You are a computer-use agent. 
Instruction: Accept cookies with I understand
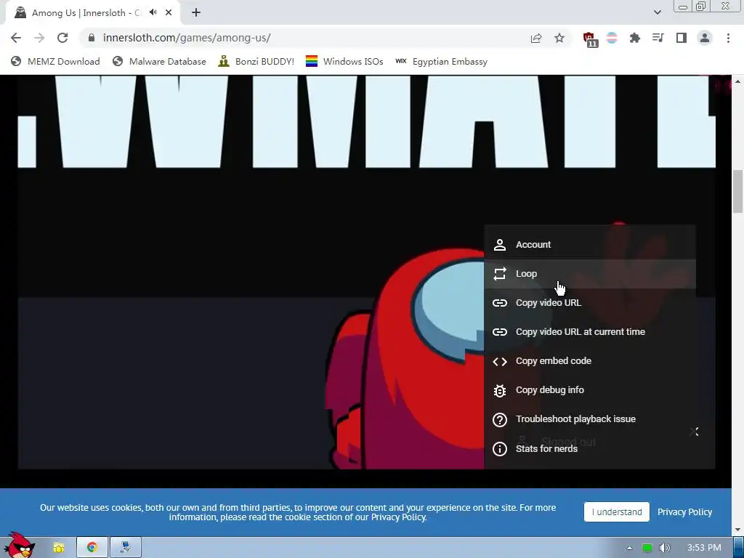point(616,512)
